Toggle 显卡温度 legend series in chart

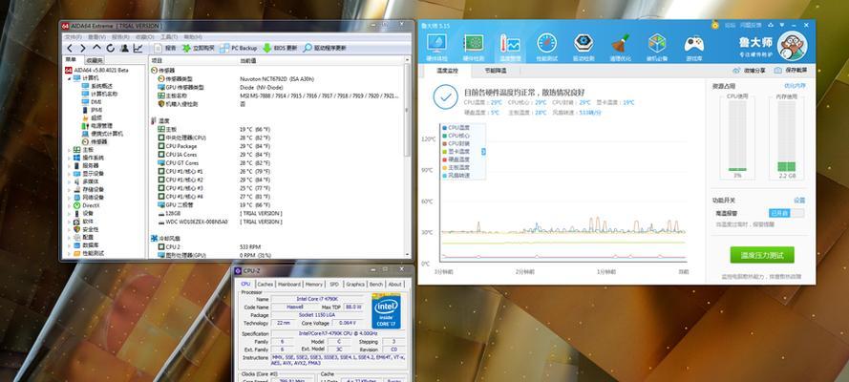(x=456, y=152)
